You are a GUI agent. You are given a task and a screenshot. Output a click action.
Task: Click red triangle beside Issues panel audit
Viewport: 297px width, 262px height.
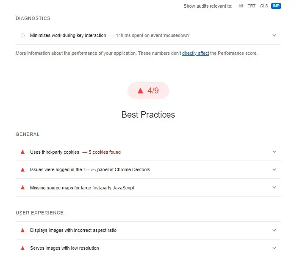[23, 169]
